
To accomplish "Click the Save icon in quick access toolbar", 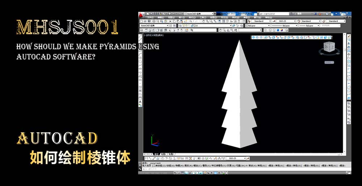I will (x=156, y=14).
